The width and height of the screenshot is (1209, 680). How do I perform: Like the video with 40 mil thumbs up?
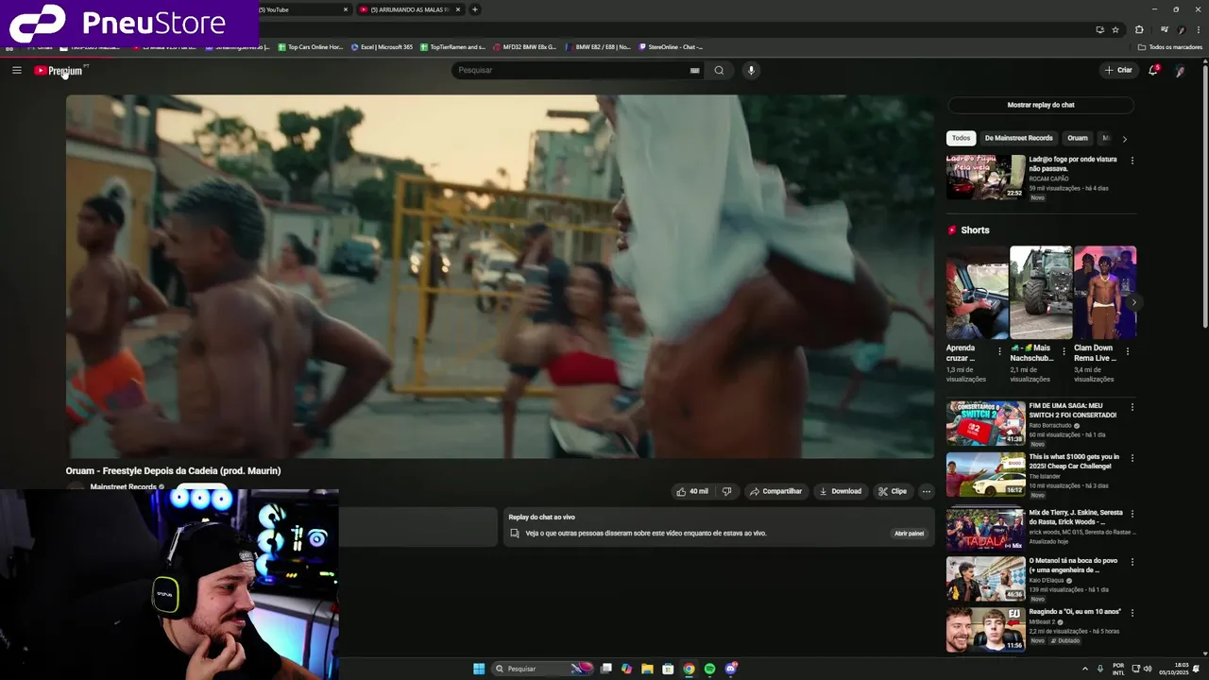coord(692,491)
